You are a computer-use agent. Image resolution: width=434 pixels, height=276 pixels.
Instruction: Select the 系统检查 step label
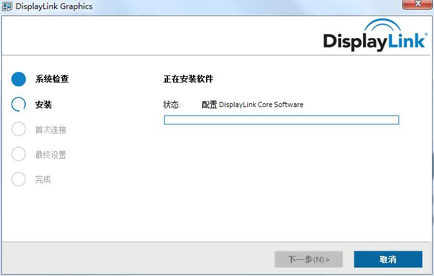[x=52, y=79]
